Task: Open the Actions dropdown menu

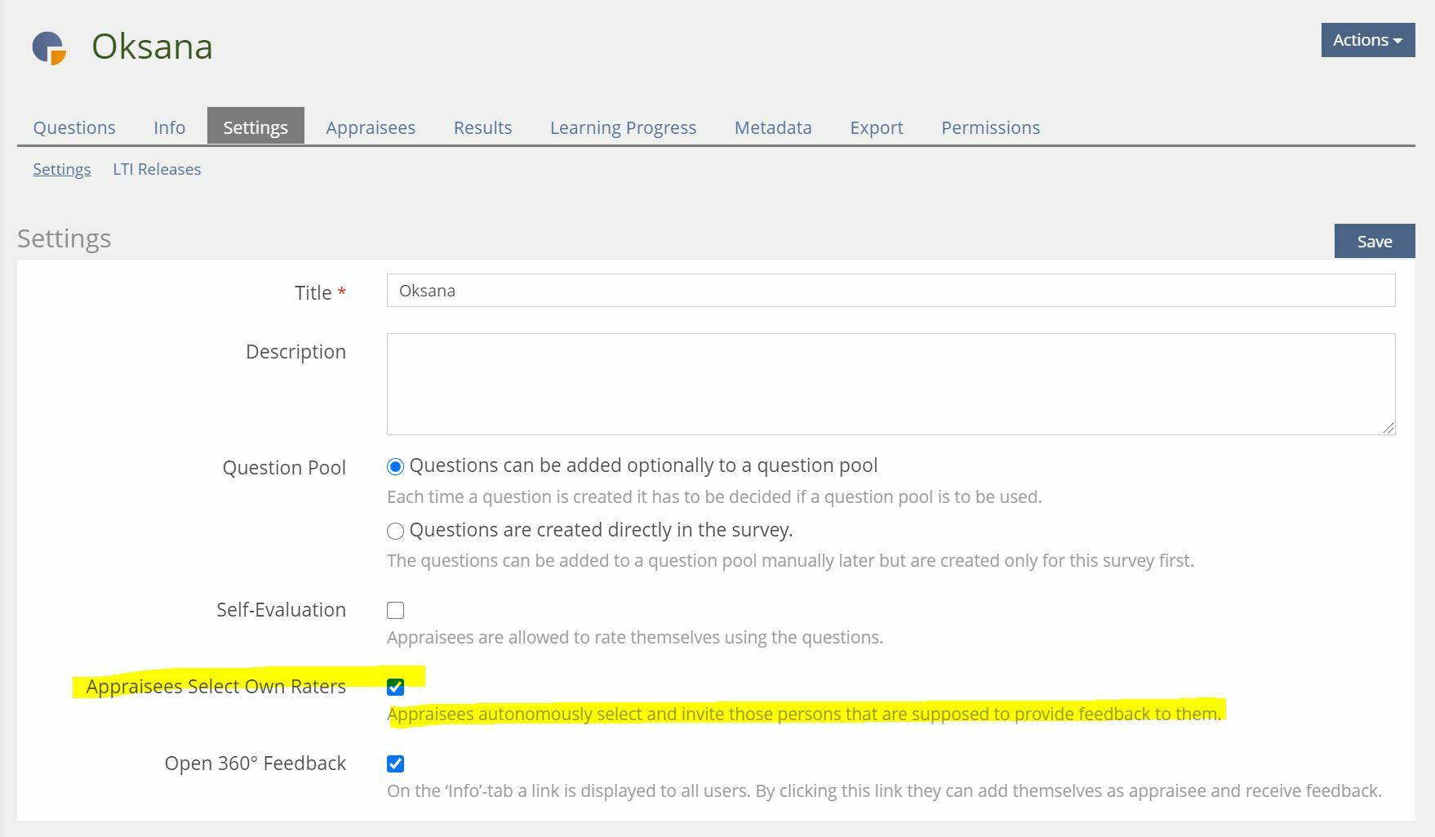Action: pyautogui.click(x=1367, y=40)
